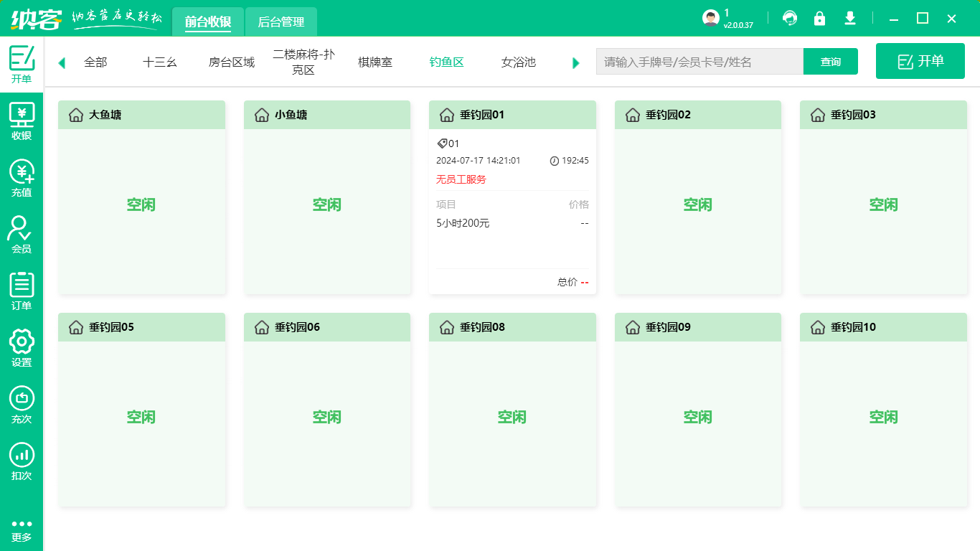980x551 pixels.
Task: Open the idle 垂钓园08 room card
Action: [x=512, y=410]
